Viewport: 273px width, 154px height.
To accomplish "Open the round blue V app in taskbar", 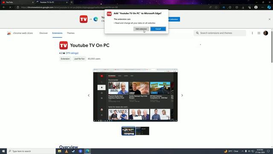I will (80, 151).
